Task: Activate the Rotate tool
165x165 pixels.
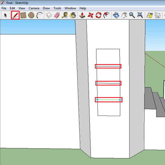Action: click(98, 15)
